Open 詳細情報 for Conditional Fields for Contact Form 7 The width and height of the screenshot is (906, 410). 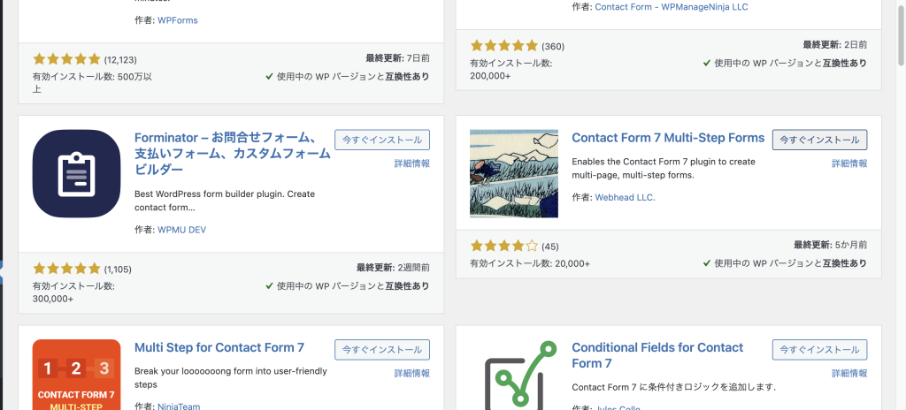tap(849, 374)
